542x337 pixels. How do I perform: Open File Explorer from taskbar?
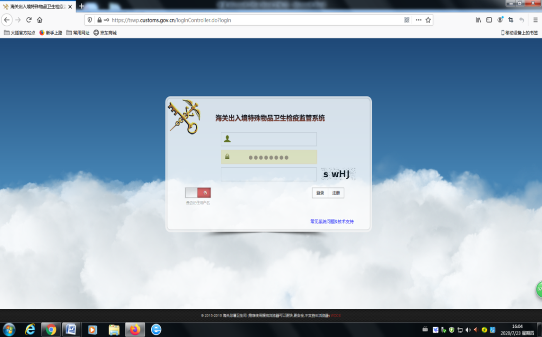coord(114,330)
